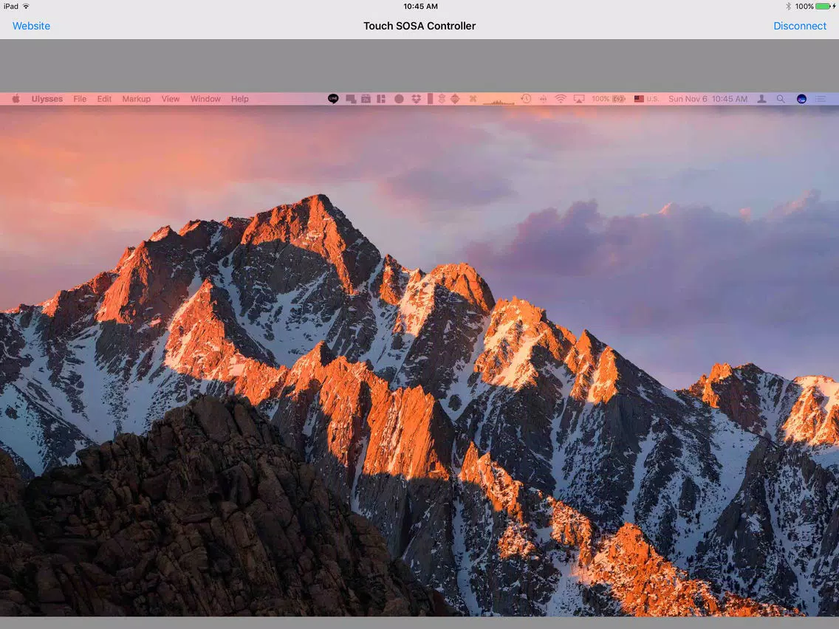
Task: Click the LINE messenger menu bar icon
Action: point(333,99)
